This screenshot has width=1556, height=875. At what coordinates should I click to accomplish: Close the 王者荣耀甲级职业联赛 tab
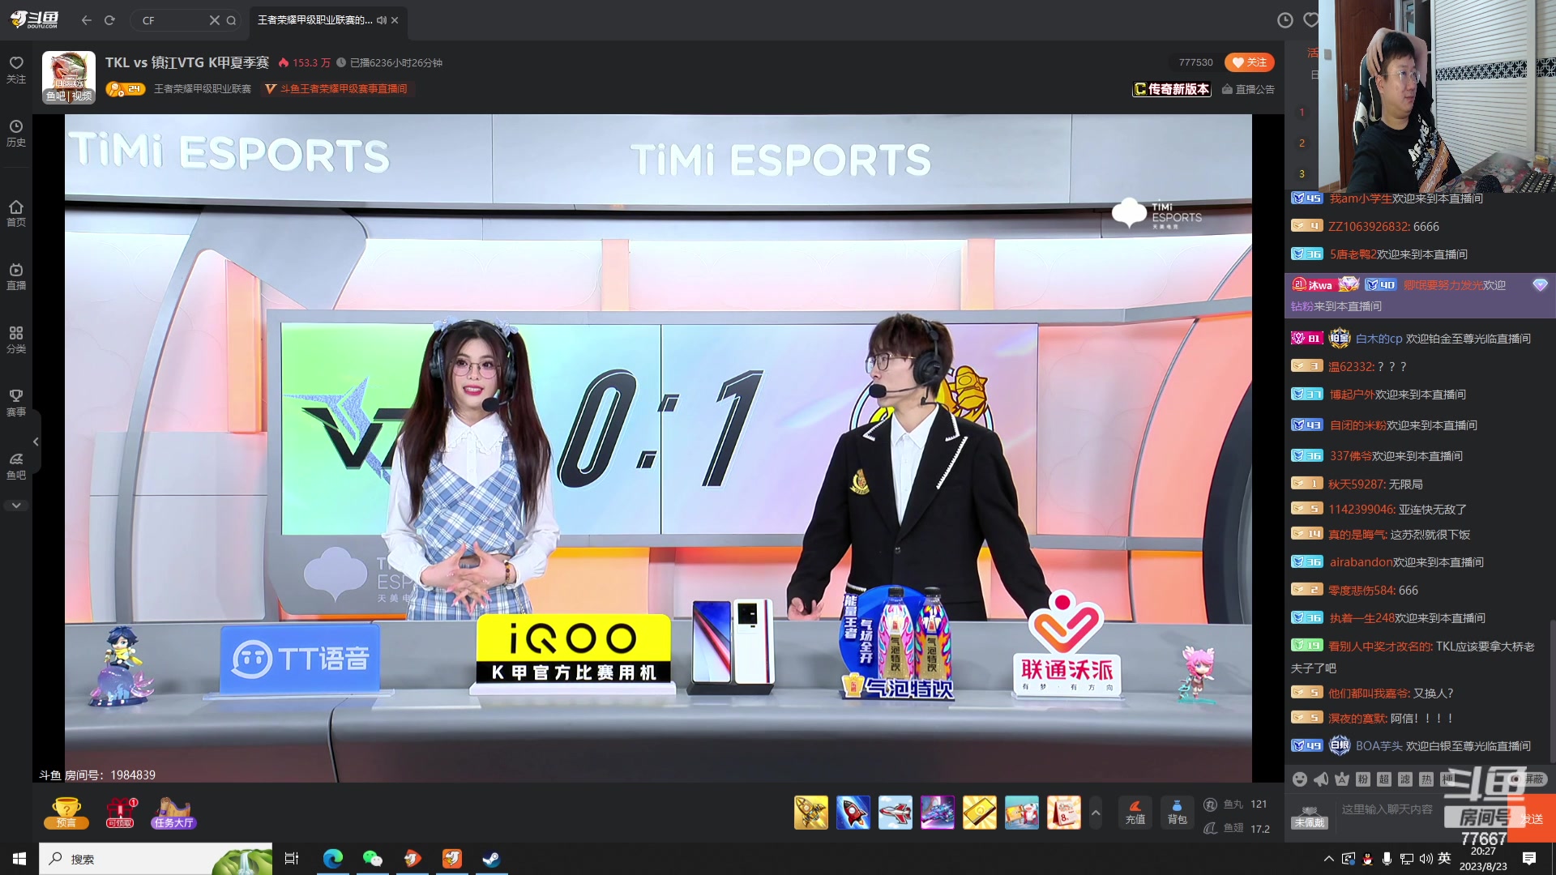coord(395,20)
